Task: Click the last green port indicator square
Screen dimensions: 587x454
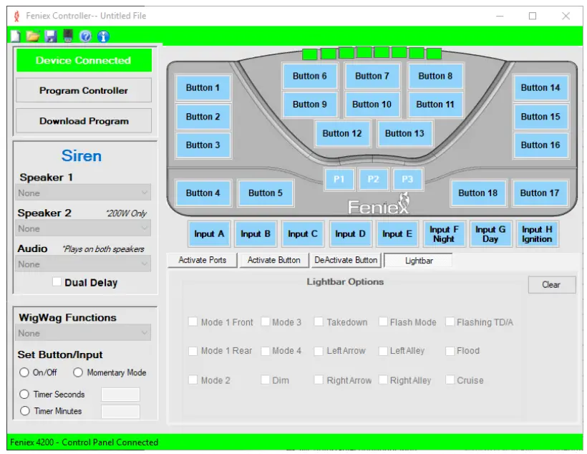Action: 435,54
